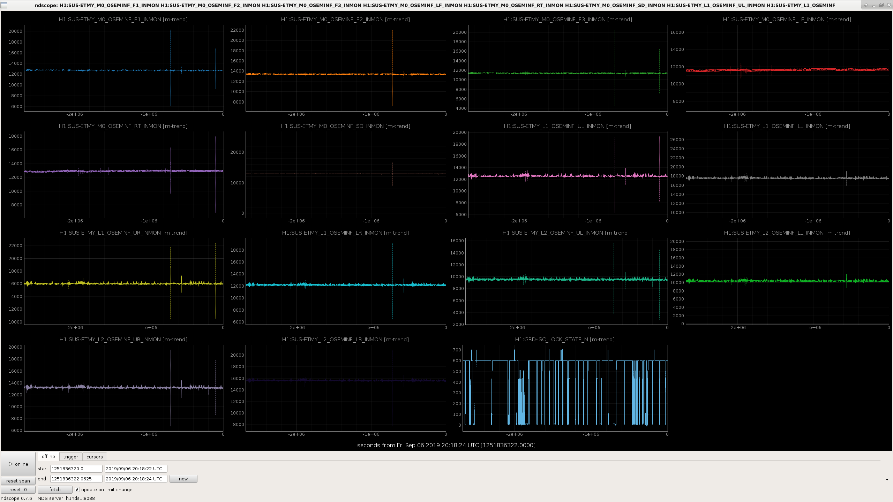
Task: Select the M0_OSEMINF_F1_INMON plot title
Action: click(x=123, y=20)
